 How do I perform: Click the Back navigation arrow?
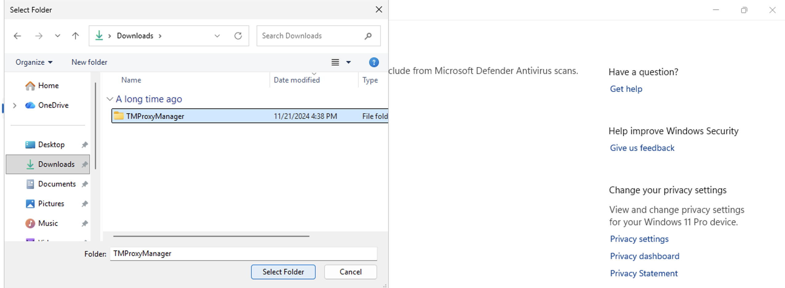tap(18, 36)
